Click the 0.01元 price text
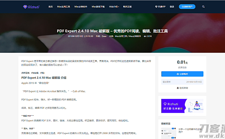 182,62
